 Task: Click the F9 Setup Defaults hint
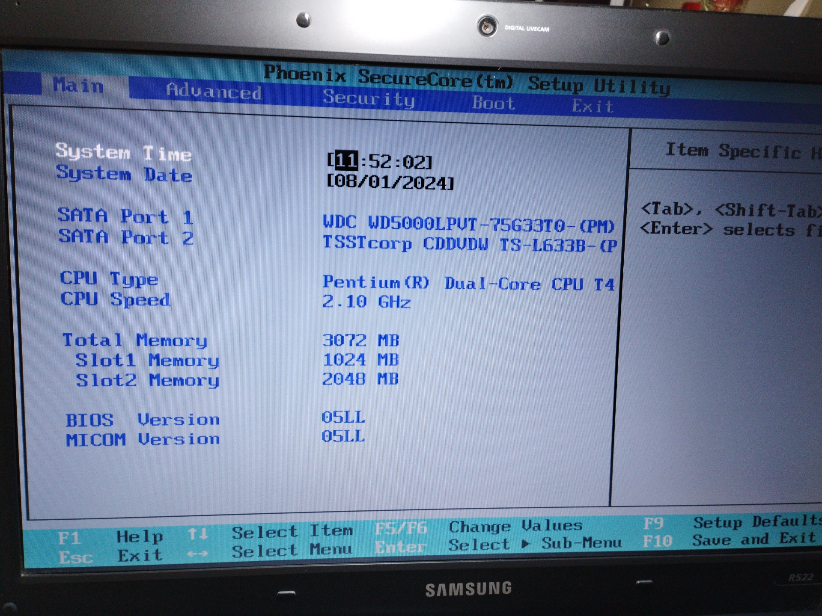coord(732,522)
